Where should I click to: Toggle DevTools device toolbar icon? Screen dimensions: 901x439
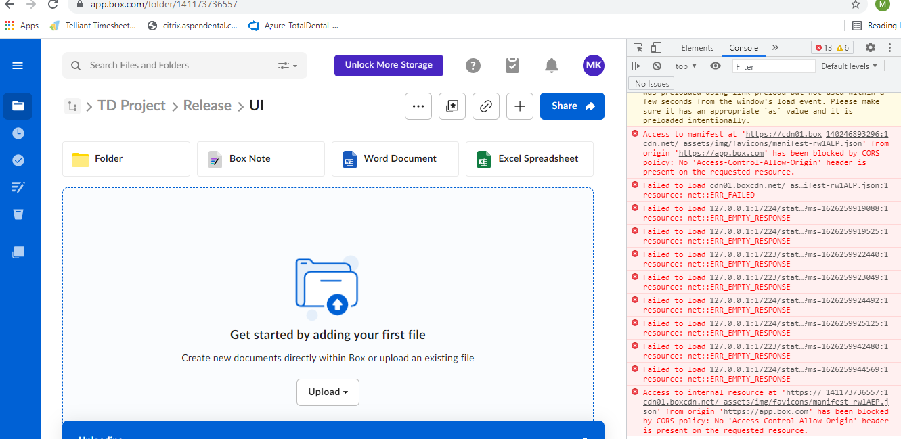656,47
